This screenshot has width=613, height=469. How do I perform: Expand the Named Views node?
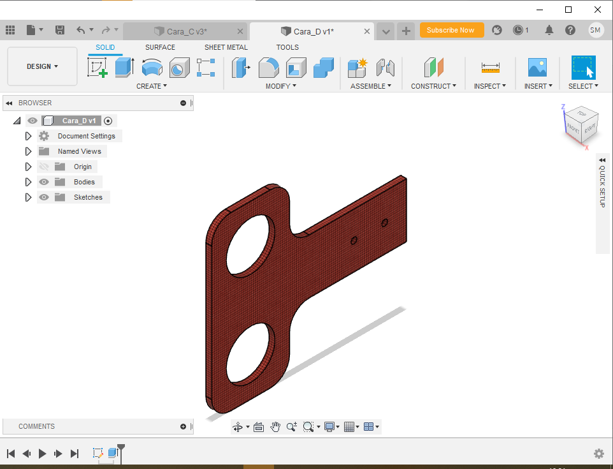pyautogui.click(x=28, y=151)
